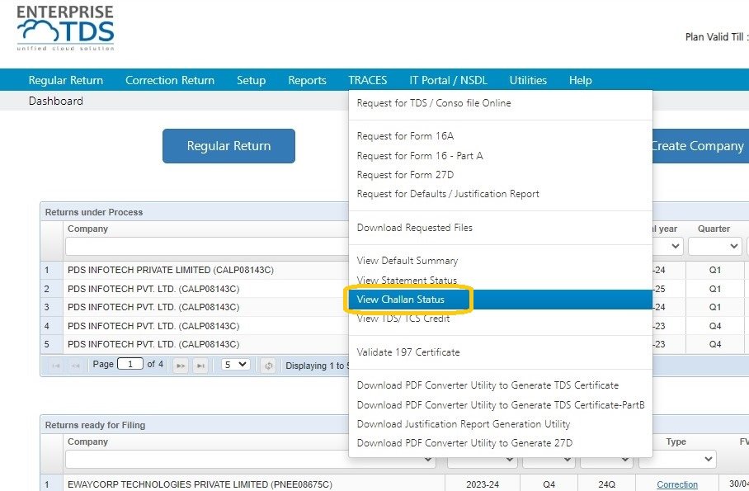
Task: Open Type filter dropdown in Returns ready for Filing
Action: [x=677, y=459]
